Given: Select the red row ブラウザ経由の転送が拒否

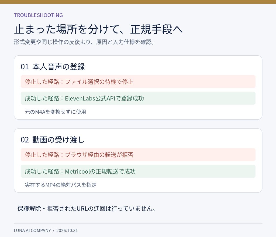Looking at the screenshot, I should tap(138, 155).
